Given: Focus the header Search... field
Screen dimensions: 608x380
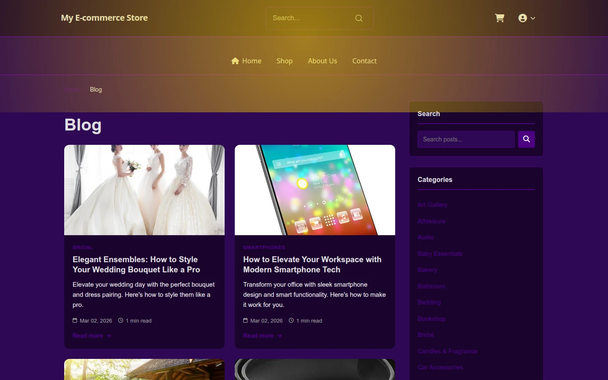Looking at the screenshot, I should tap(319, 18).
